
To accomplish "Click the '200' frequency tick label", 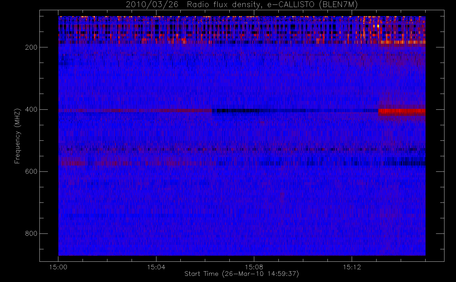I will [31, 47].
